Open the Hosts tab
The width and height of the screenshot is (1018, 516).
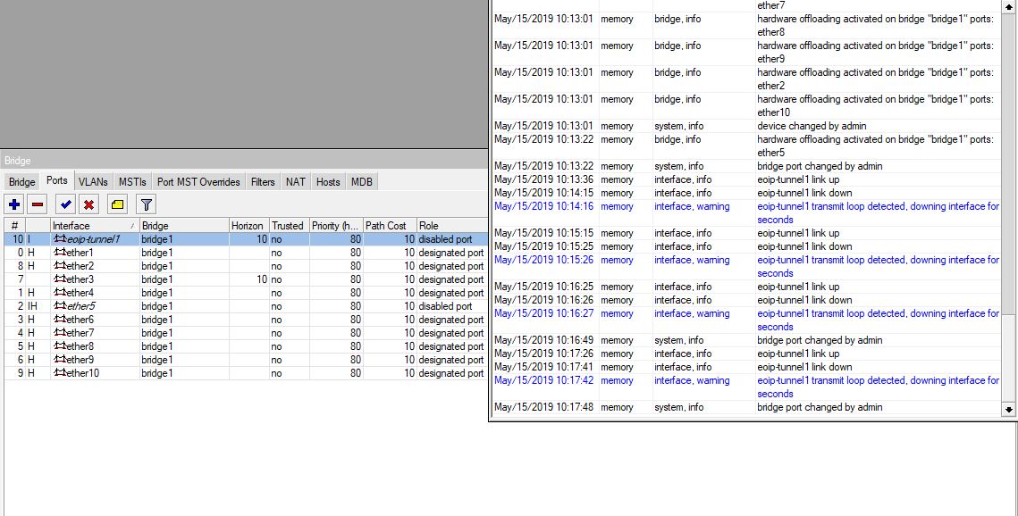(x=327, y=181)
